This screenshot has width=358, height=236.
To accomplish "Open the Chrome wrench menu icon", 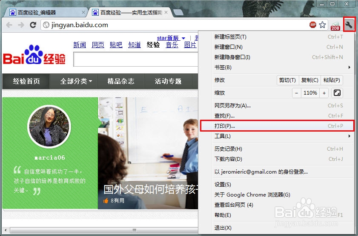I will 349,24.
